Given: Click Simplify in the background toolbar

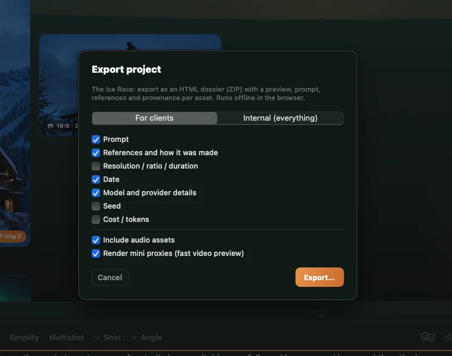Looking at the screenshot, I should [24, 338].
